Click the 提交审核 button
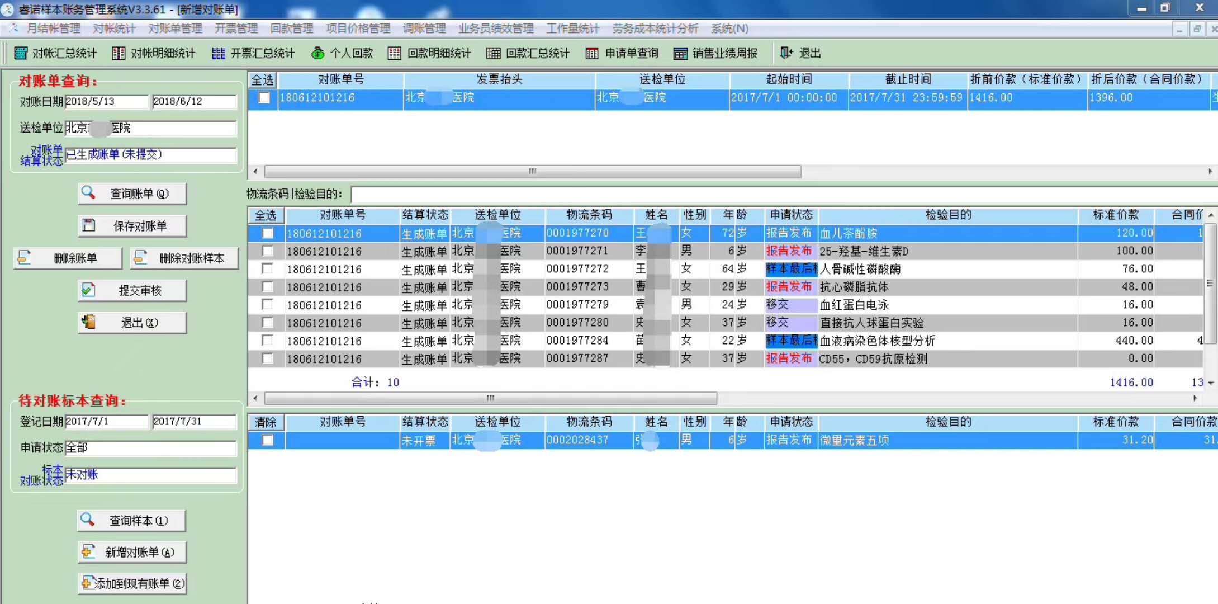Screen dimensions: 1218x604 (x=132, y=290)
